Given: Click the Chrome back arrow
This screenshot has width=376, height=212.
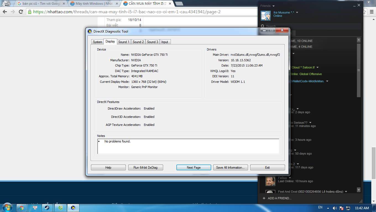Looking at the screenshot, I should pyautogui.click(x=5, y=12).
